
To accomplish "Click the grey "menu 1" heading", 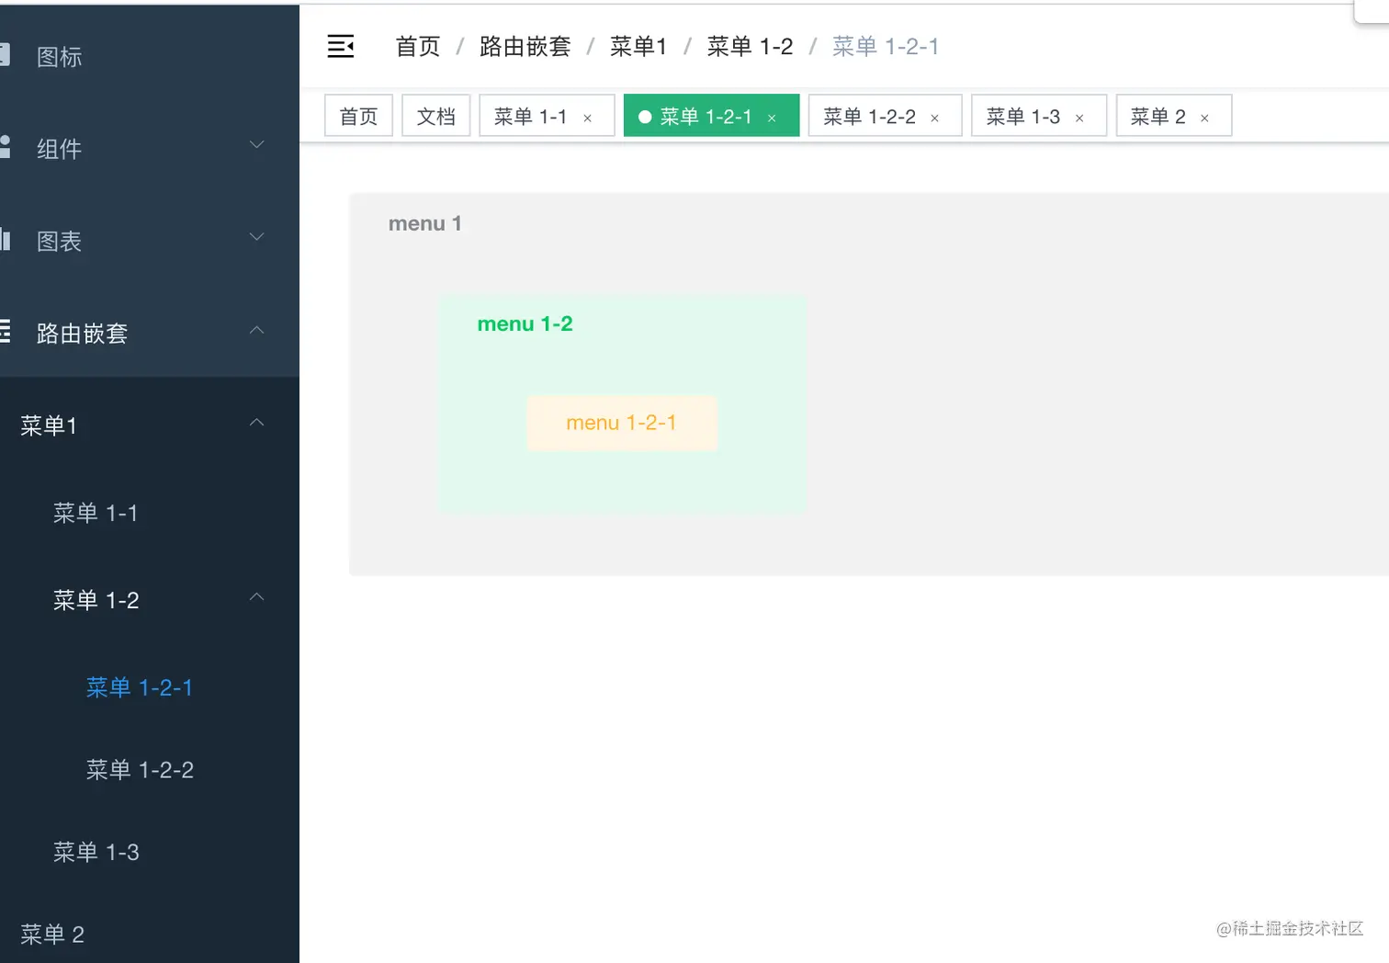I will tap(425, 223).
